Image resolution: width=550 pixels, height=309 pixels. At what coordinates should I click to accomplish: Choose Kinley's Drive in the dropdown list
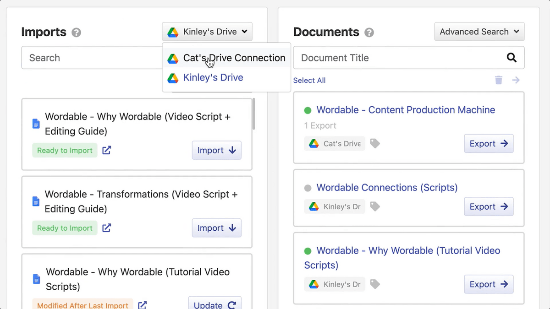click(213, 78)
